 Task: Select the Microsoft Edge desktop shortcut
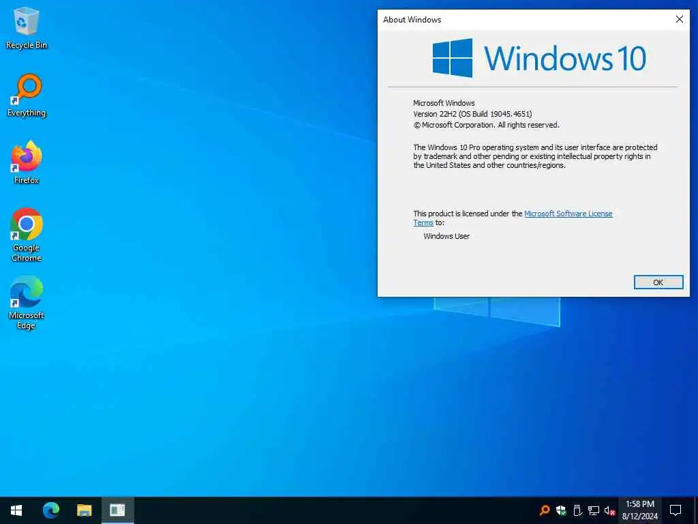coord(27,302)
